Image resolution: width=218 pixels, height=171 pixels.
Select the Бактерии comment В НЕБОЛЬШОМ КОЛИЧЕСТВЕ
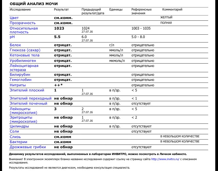pos(180,141)
